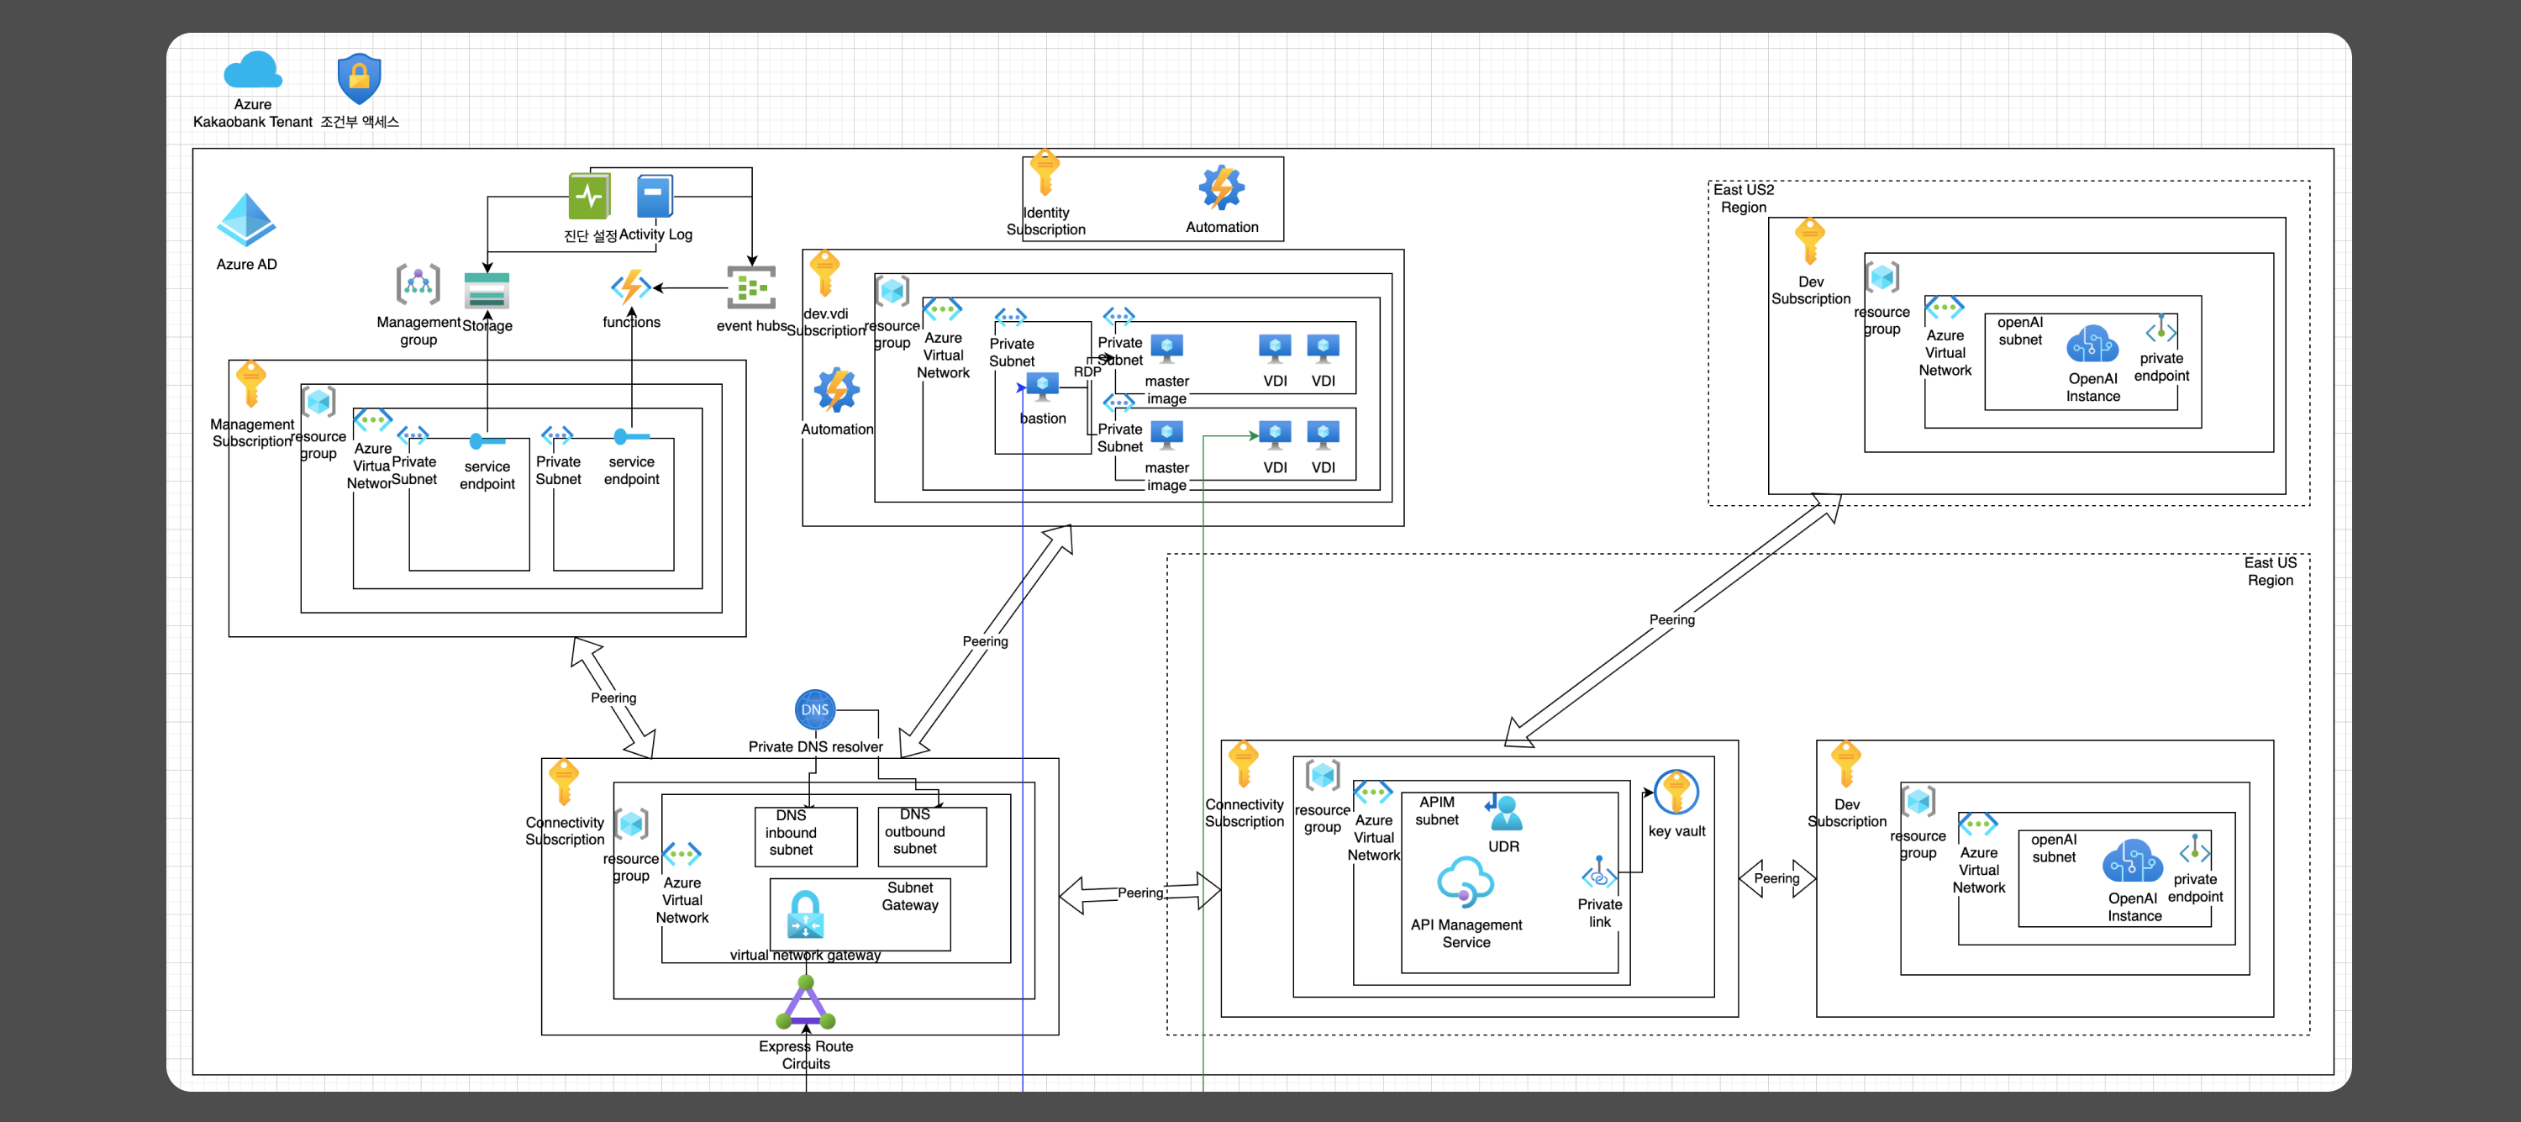The height and width of the screenshot is (1122, 2521).
Task: Click the OpenAI Instance icon in East US
Action: pyautogui.click(x=2134, y=862)
